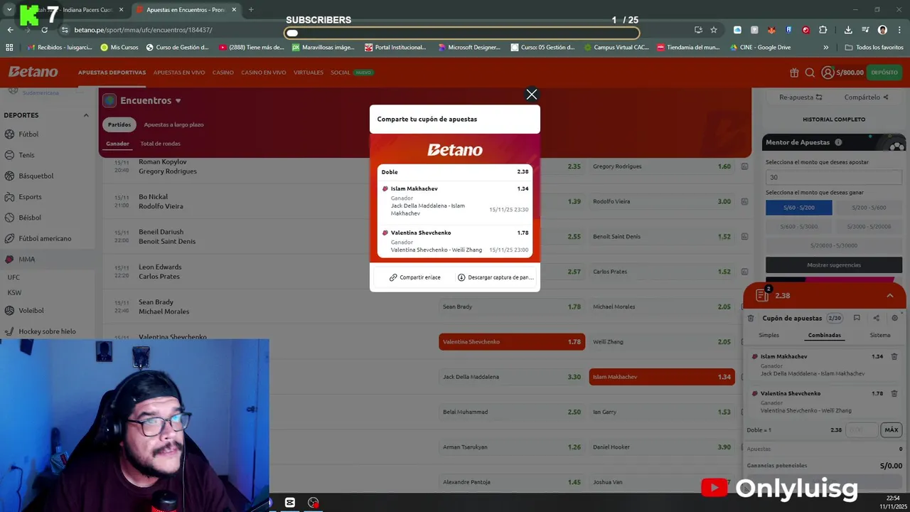910x512 pixels.
Task: Pick Gregory Rodrigues odds 1.60
Action: (x=662, y=166)
